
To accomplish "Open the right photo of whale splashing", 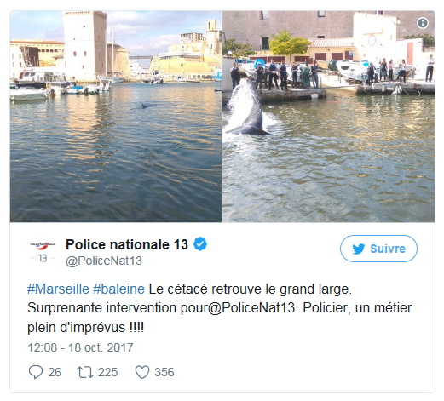I will click(x=328, y=117).
